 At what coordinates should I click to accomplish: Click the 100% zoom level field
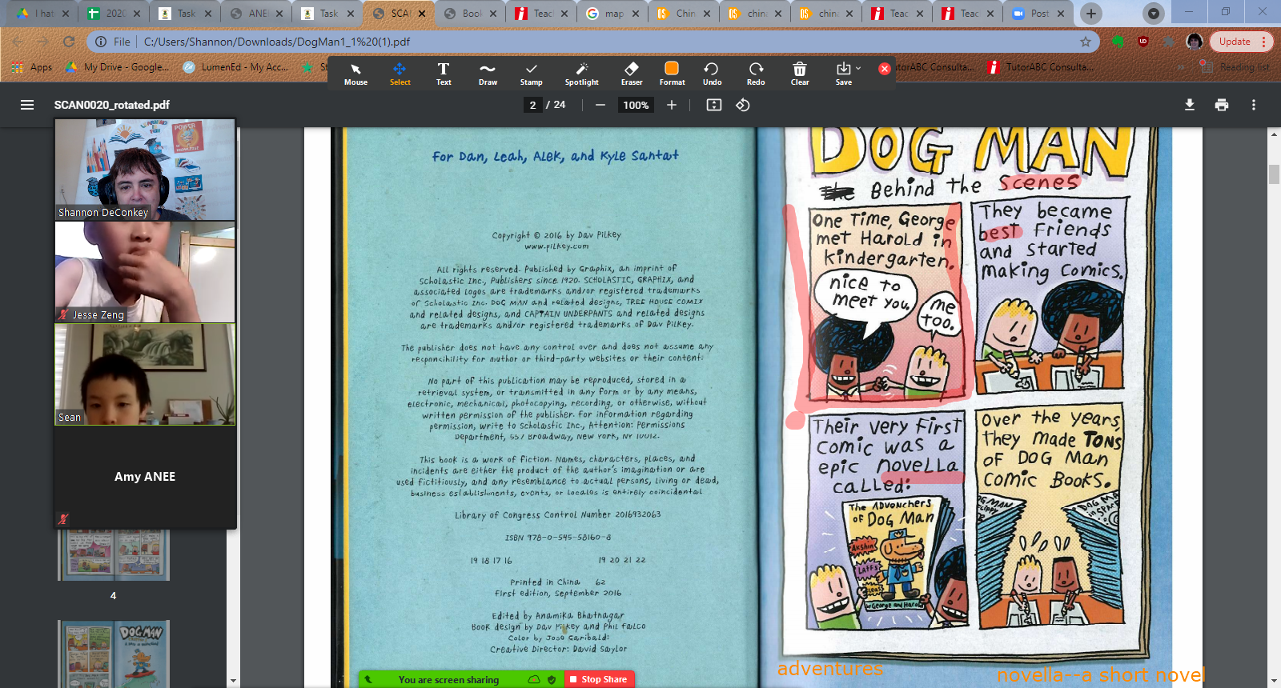(x=636, y=105)
